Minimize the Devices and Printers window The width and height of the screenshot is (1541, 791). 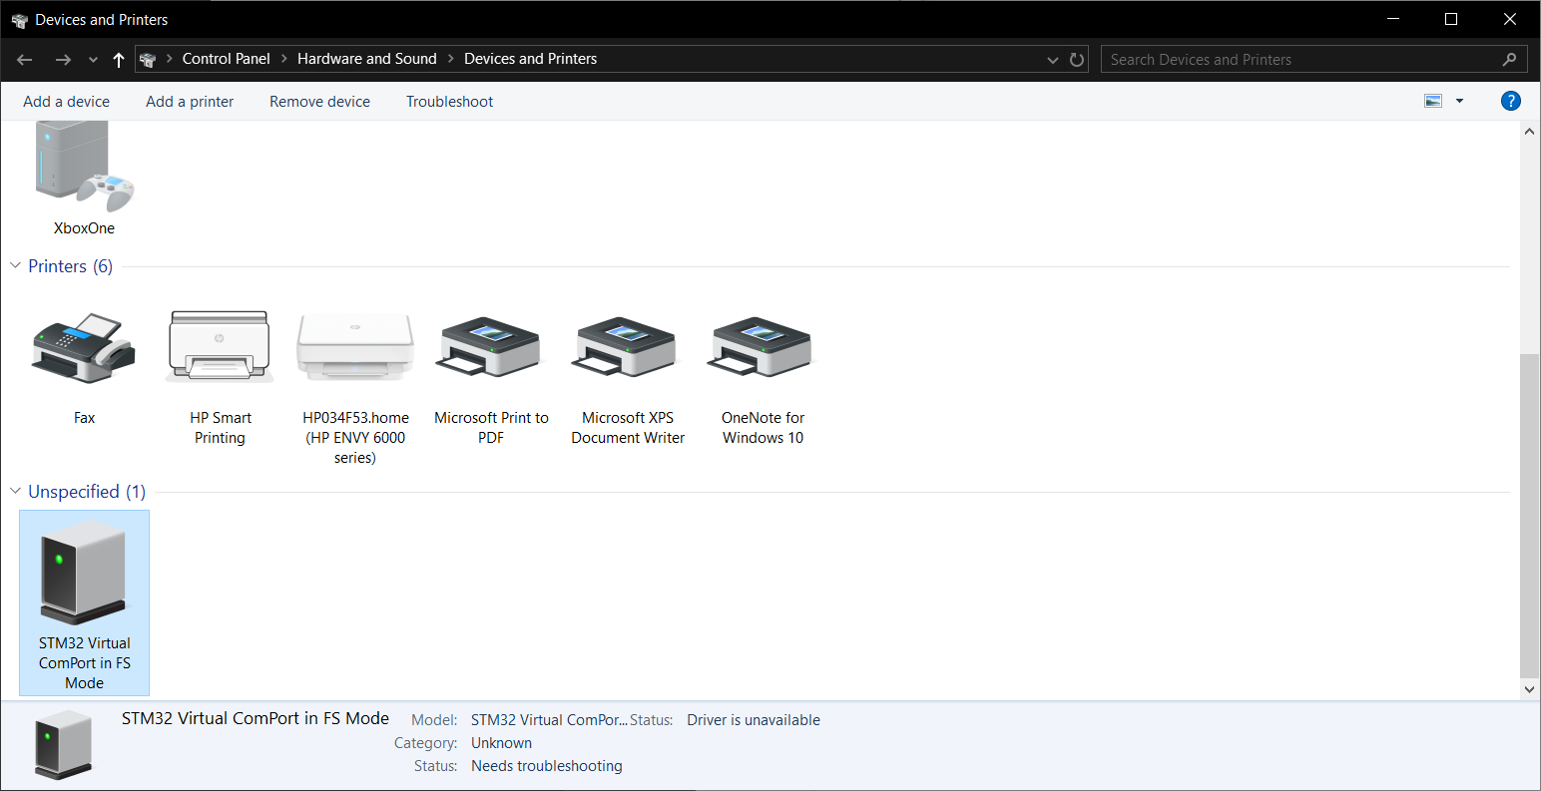coord(1392,19)
